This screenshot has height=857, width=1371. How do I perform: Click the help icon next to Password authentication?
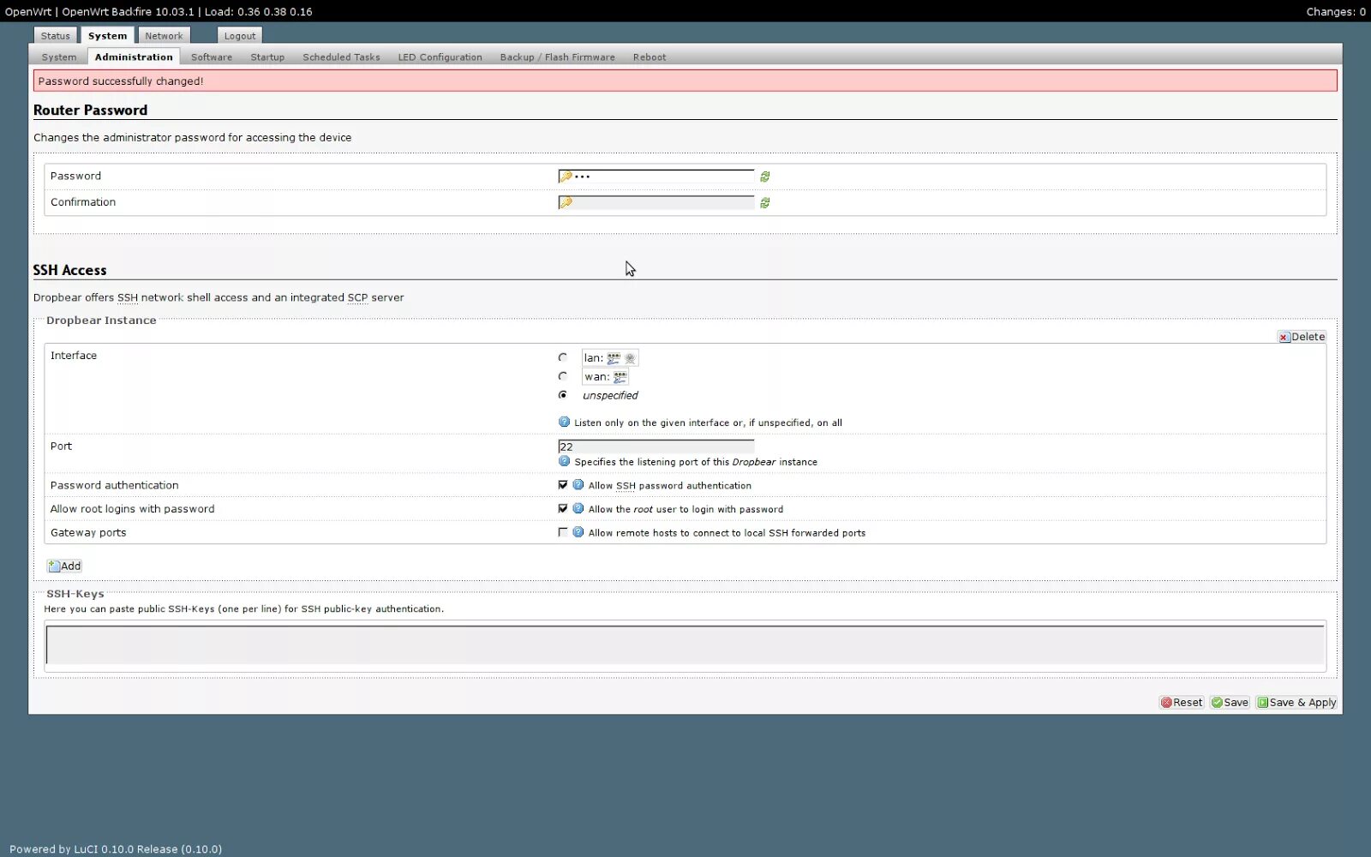coord(578,484)
